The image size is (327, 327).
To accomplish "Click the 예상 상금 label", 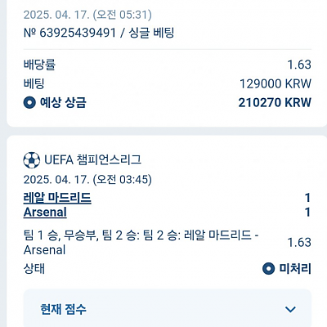I will pyautogui.click(x=63, y=103).
